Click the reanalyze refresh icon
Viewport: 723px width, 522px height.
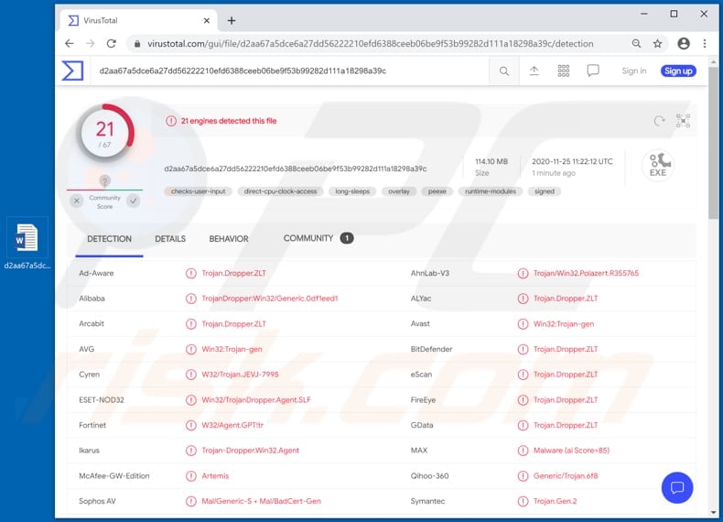click(x=659, y=121)
